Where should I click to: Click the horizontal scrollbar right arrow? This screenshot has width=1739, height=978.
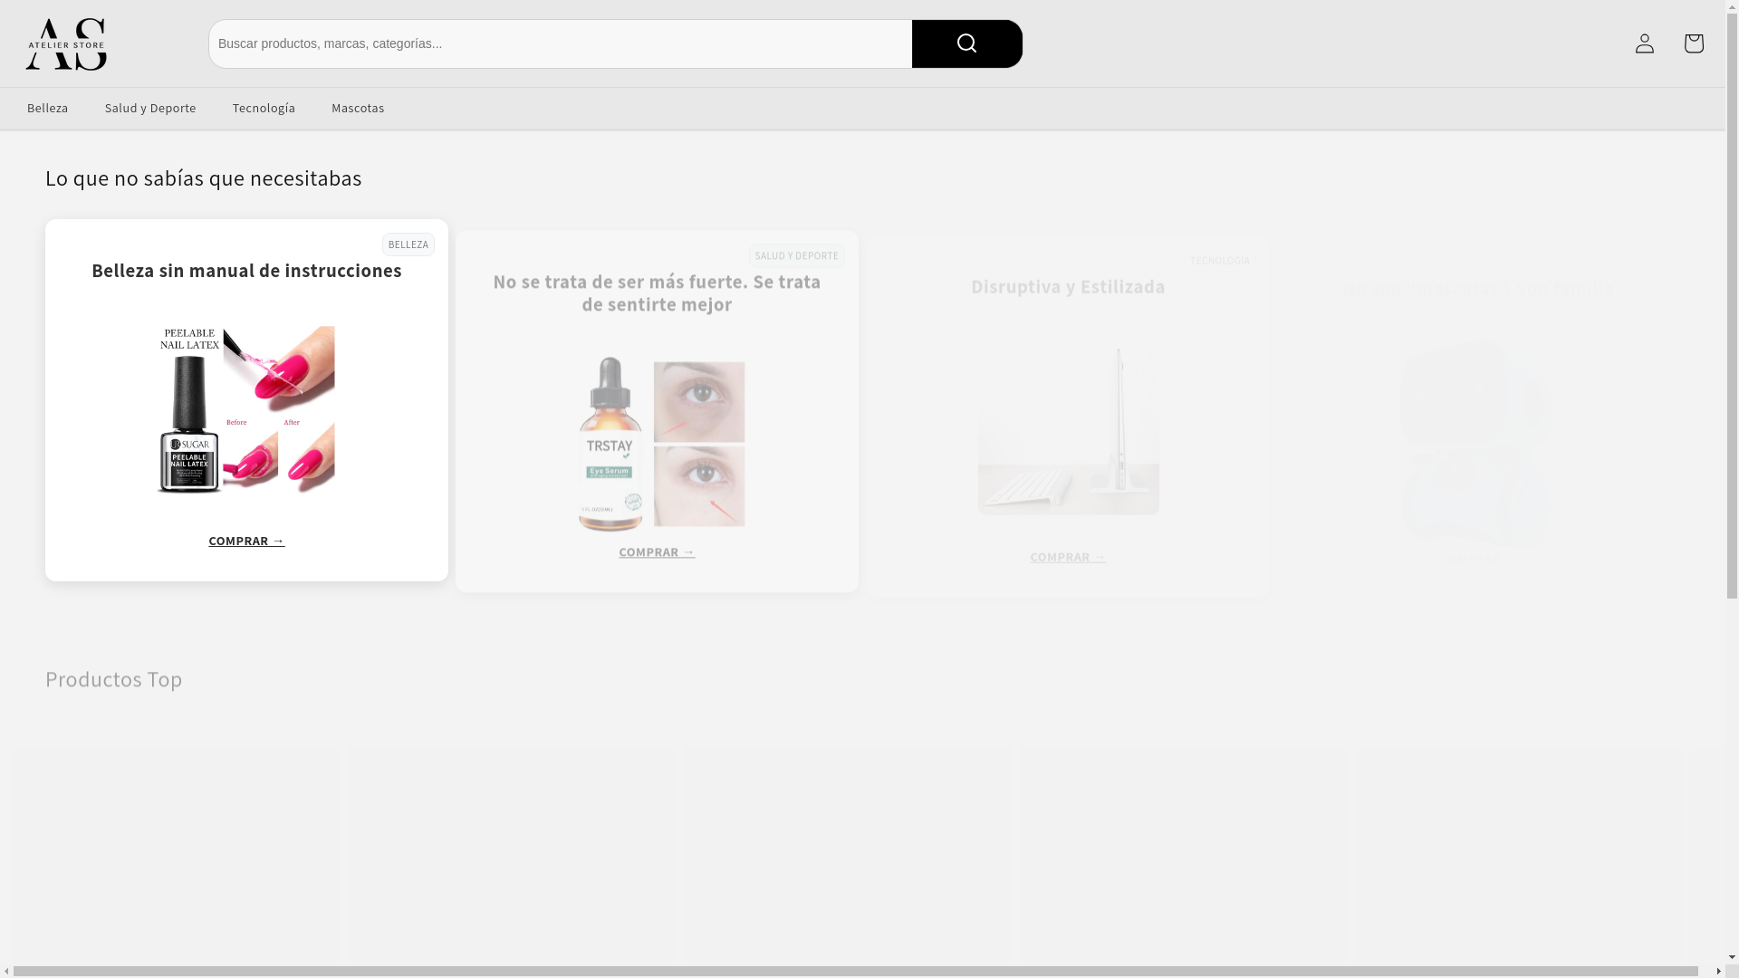[x=1719, y=972]
